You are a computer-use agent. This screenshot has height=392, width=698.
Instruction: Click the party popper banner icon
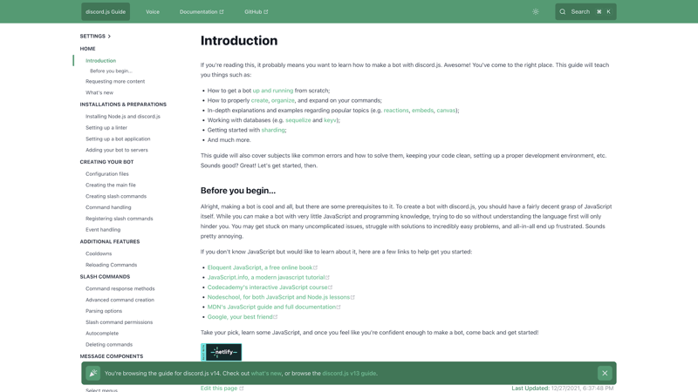(x=93, y=374)
